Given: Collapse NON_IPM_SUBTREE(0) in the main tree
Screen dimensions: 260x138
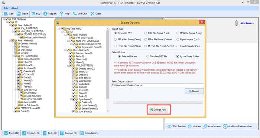Looking at the screenshot, I should point(13,31).
